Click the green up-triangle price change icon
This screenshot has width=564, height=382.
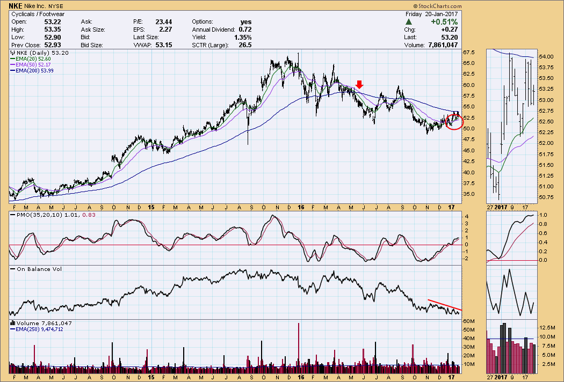click(x=409, y=22)
